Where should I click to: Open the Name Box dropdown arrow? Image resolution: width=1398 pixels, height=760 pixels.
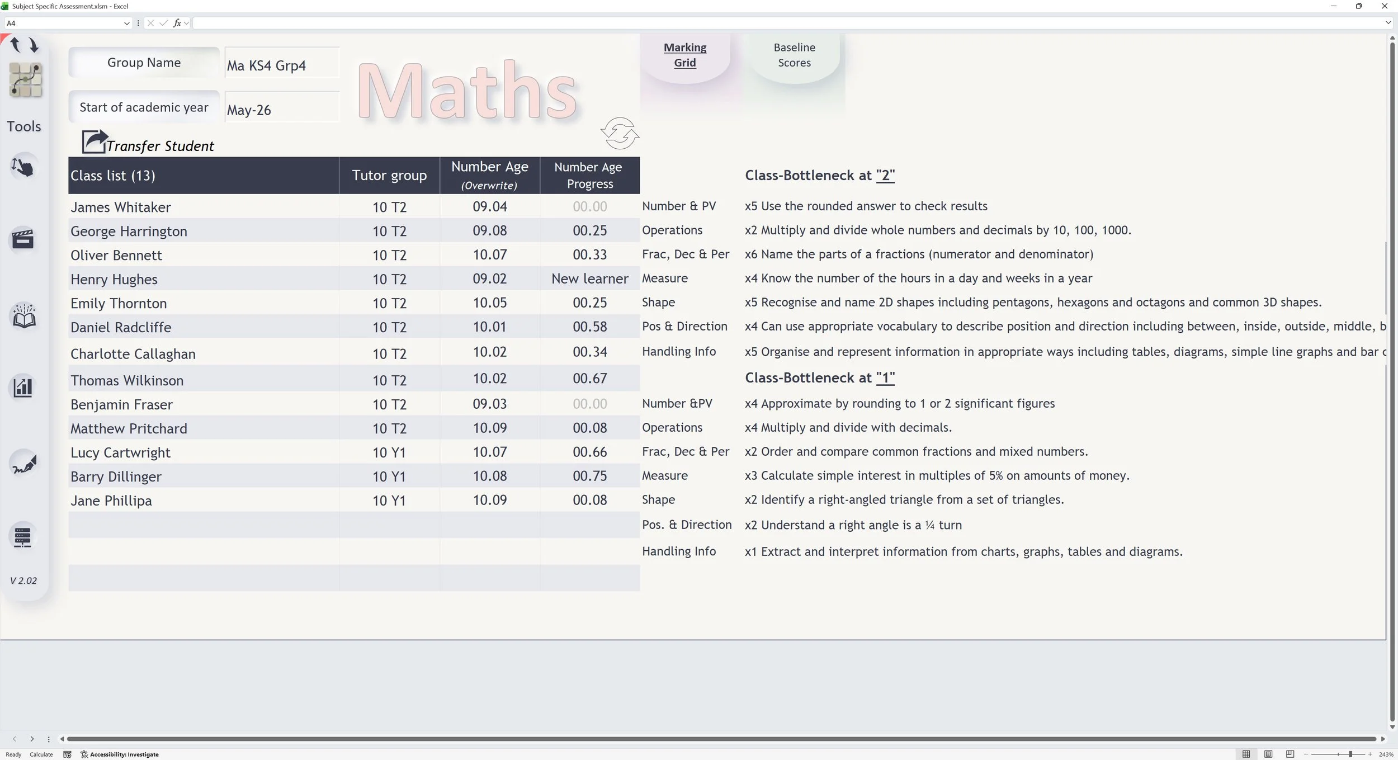126,23
